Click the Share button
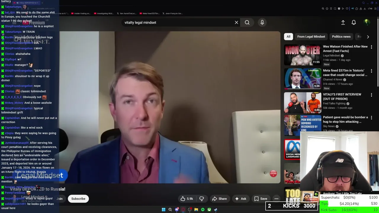The height and width of the screenshot is (213, 379). click(219, 199)
